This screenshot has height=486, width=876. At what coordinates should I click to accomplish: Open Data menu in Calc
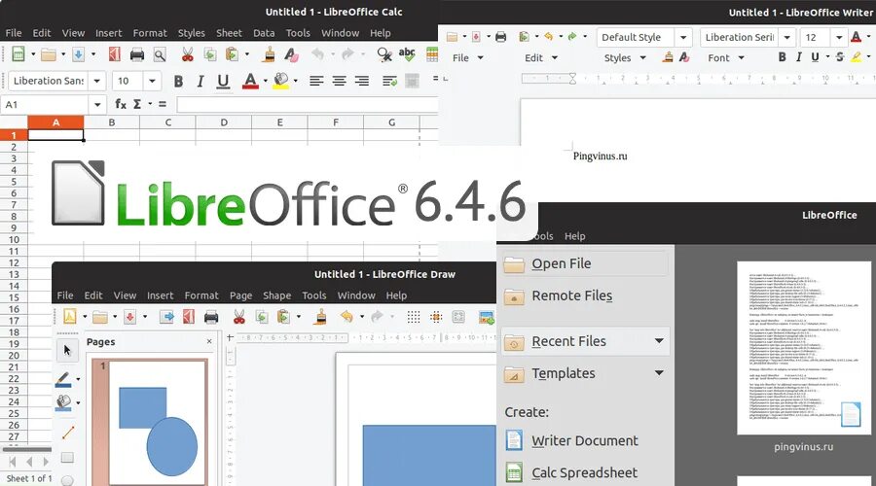pos(264,33)
